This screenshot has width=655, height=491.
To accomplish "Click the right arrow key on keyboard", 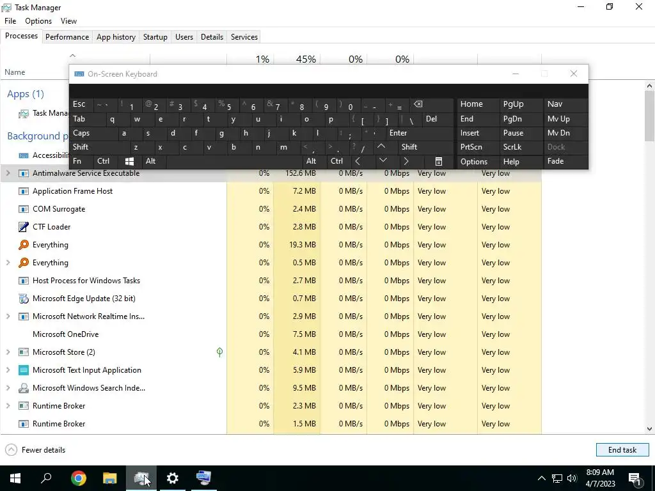I will [406, 161].
